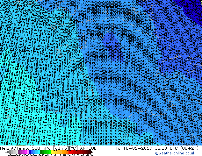
Task: Click the dark right arrow of color scale
Action: click(x=92, y=152)
